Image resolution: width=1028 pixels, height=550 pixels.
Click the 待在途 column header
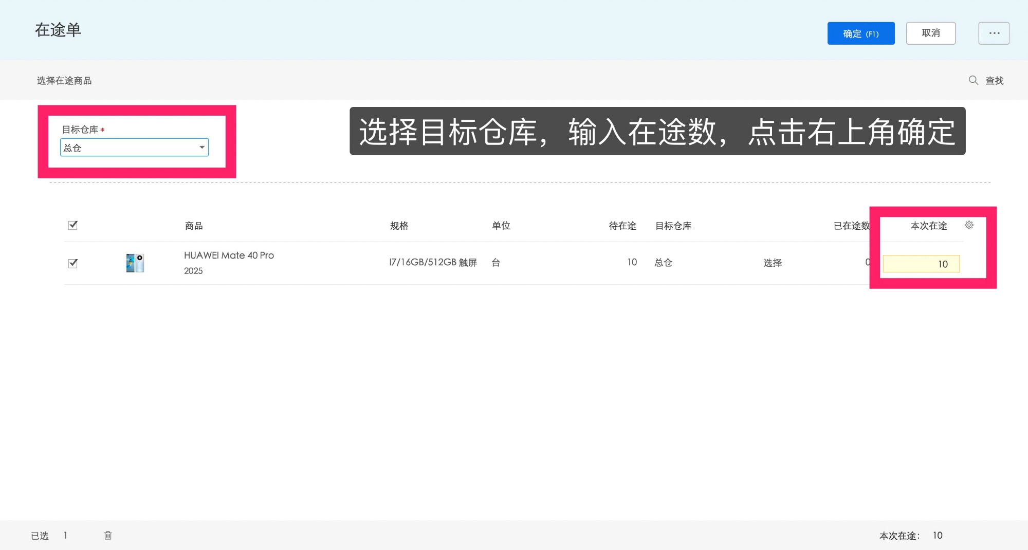pos(622,225)
